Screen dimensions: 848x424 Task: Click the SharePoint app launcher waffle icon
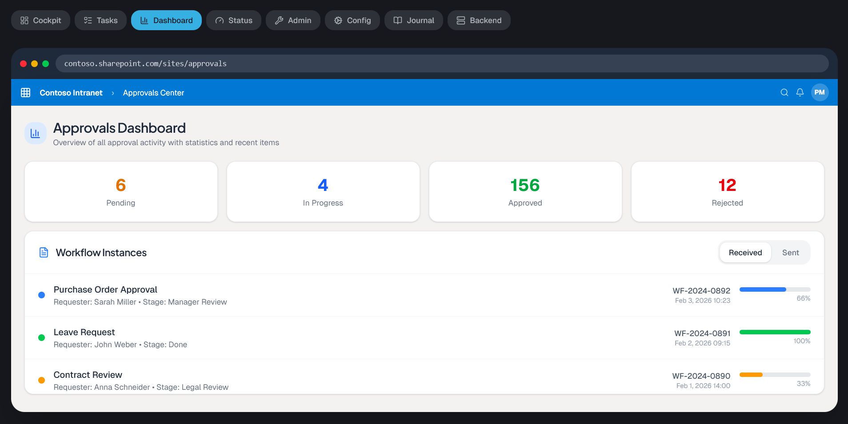25,92
